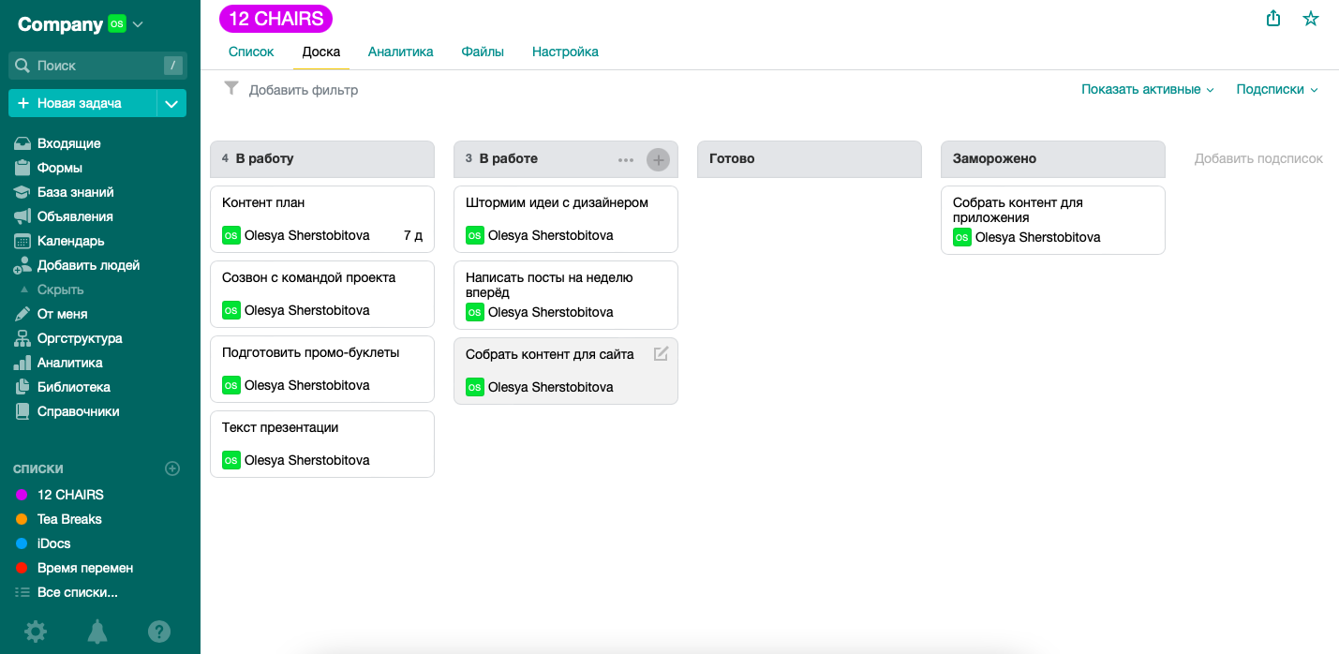Add a card to В работе column
The image size is (1339, 654).
coord(659,160)
